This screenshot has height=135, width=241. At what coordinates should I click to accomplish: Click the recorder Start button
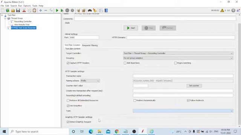pyautogui.click(x=131, y=28)
